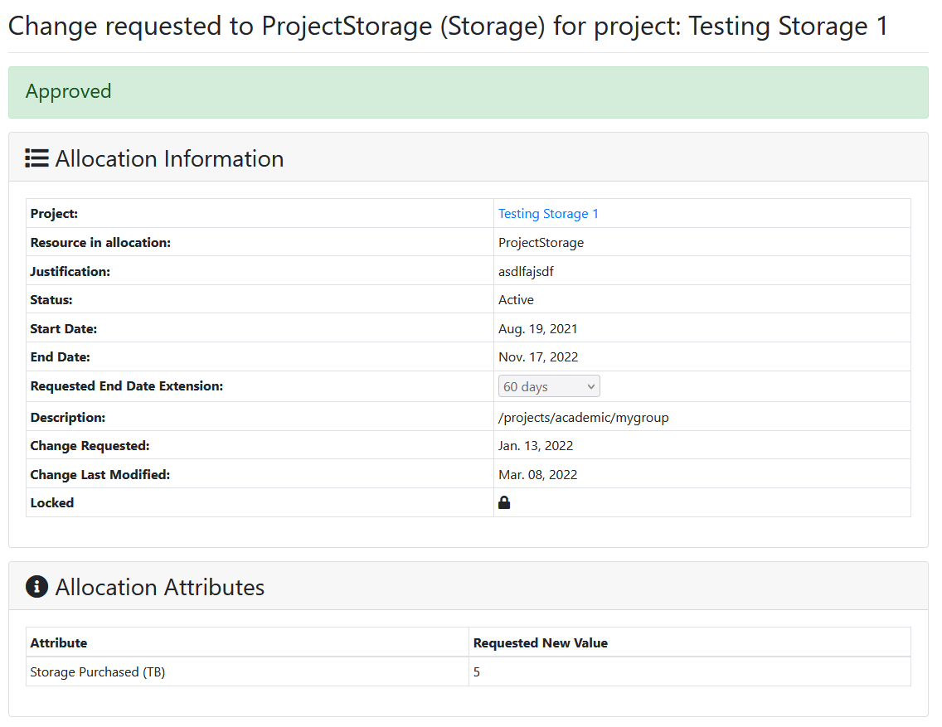Click the Change Requested: row label

tap(90, 445)
